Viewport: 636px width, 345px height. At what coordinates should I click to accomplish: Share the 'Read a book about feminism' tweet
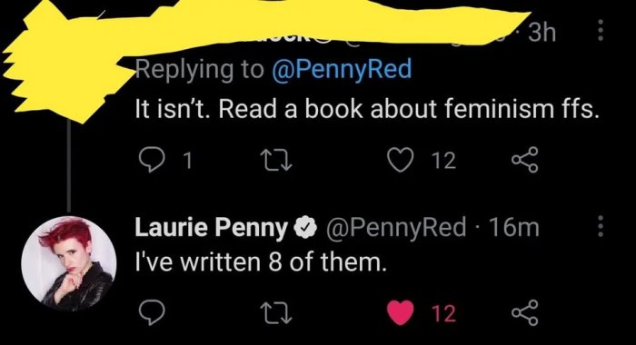pos(525,160)
